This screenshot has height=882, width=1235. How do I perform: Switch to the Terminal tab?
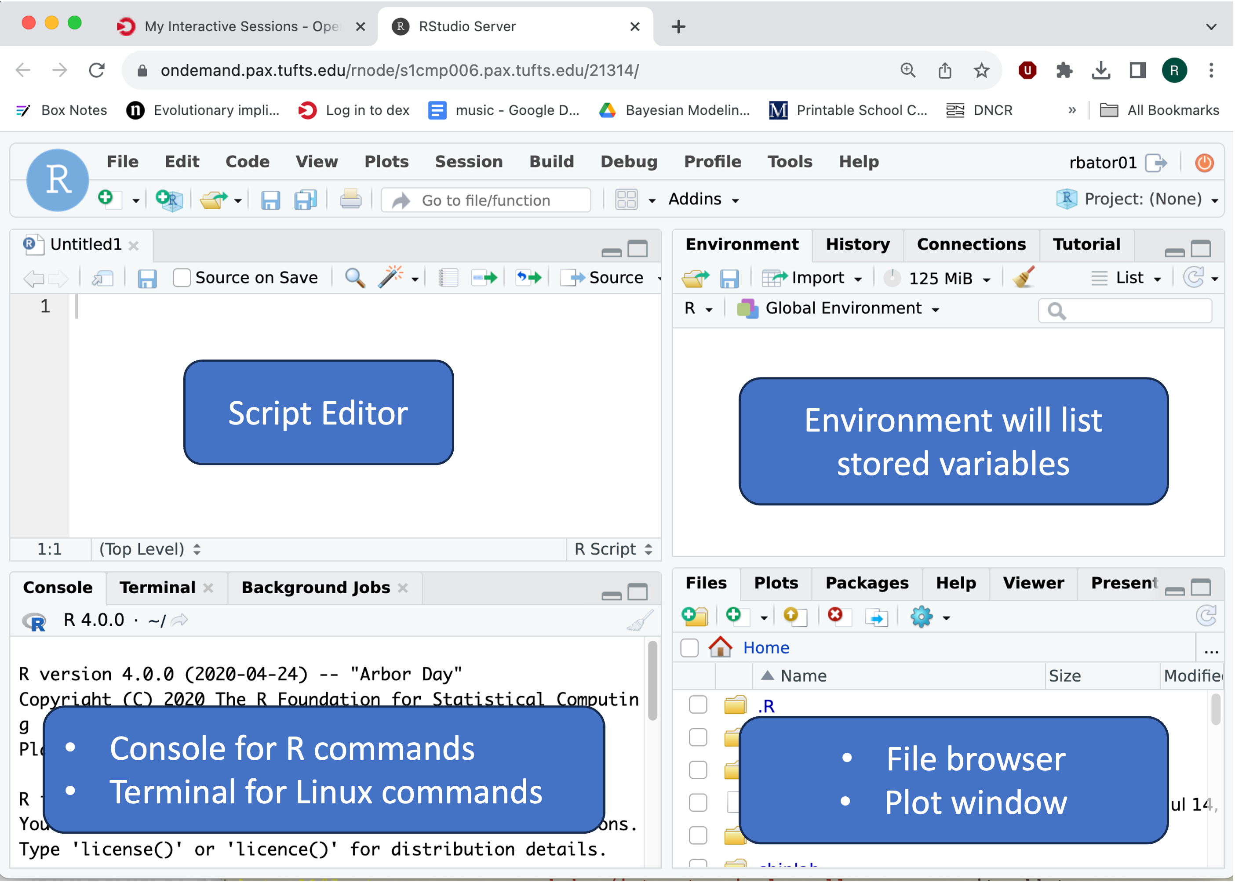(x=157, y=587)
